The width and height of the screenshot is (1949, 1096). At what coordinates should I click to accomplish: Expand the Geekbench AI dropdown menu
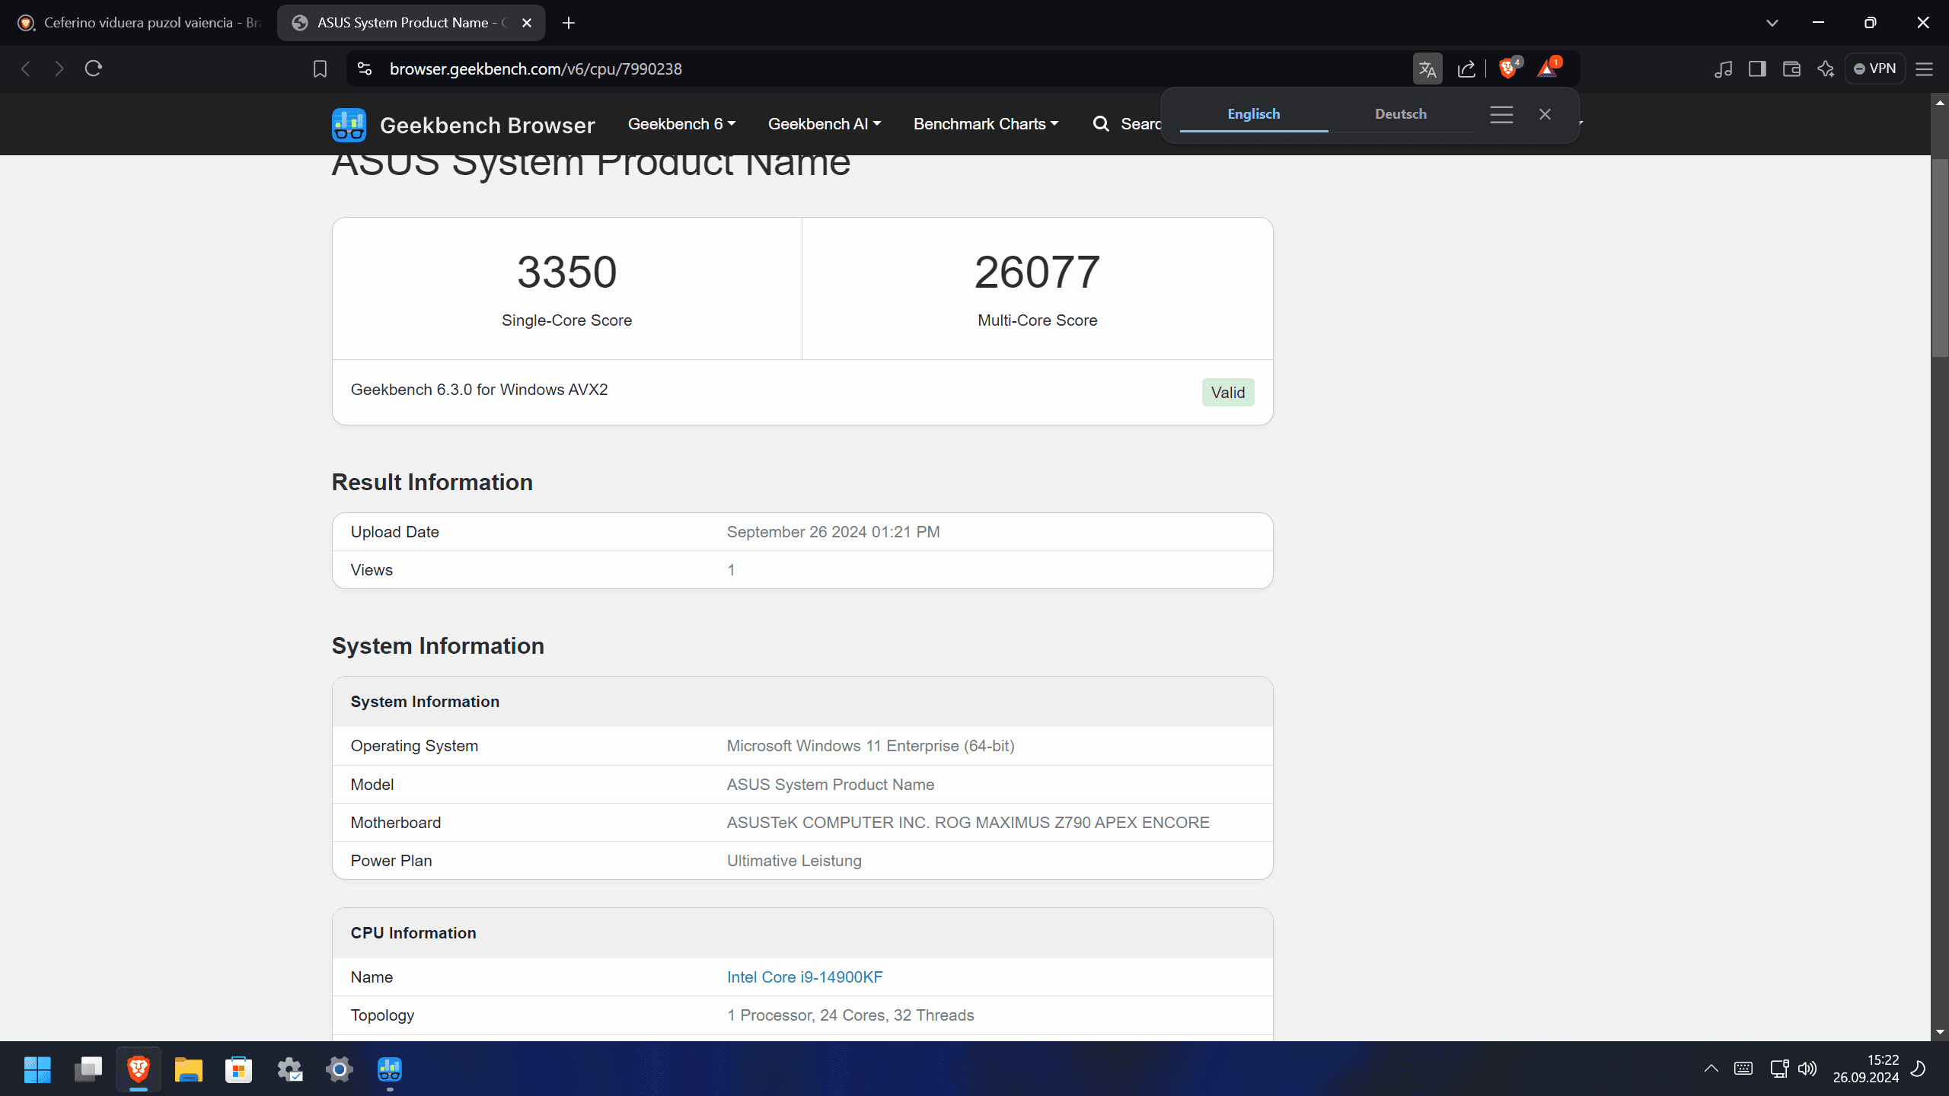click(824, 124)
